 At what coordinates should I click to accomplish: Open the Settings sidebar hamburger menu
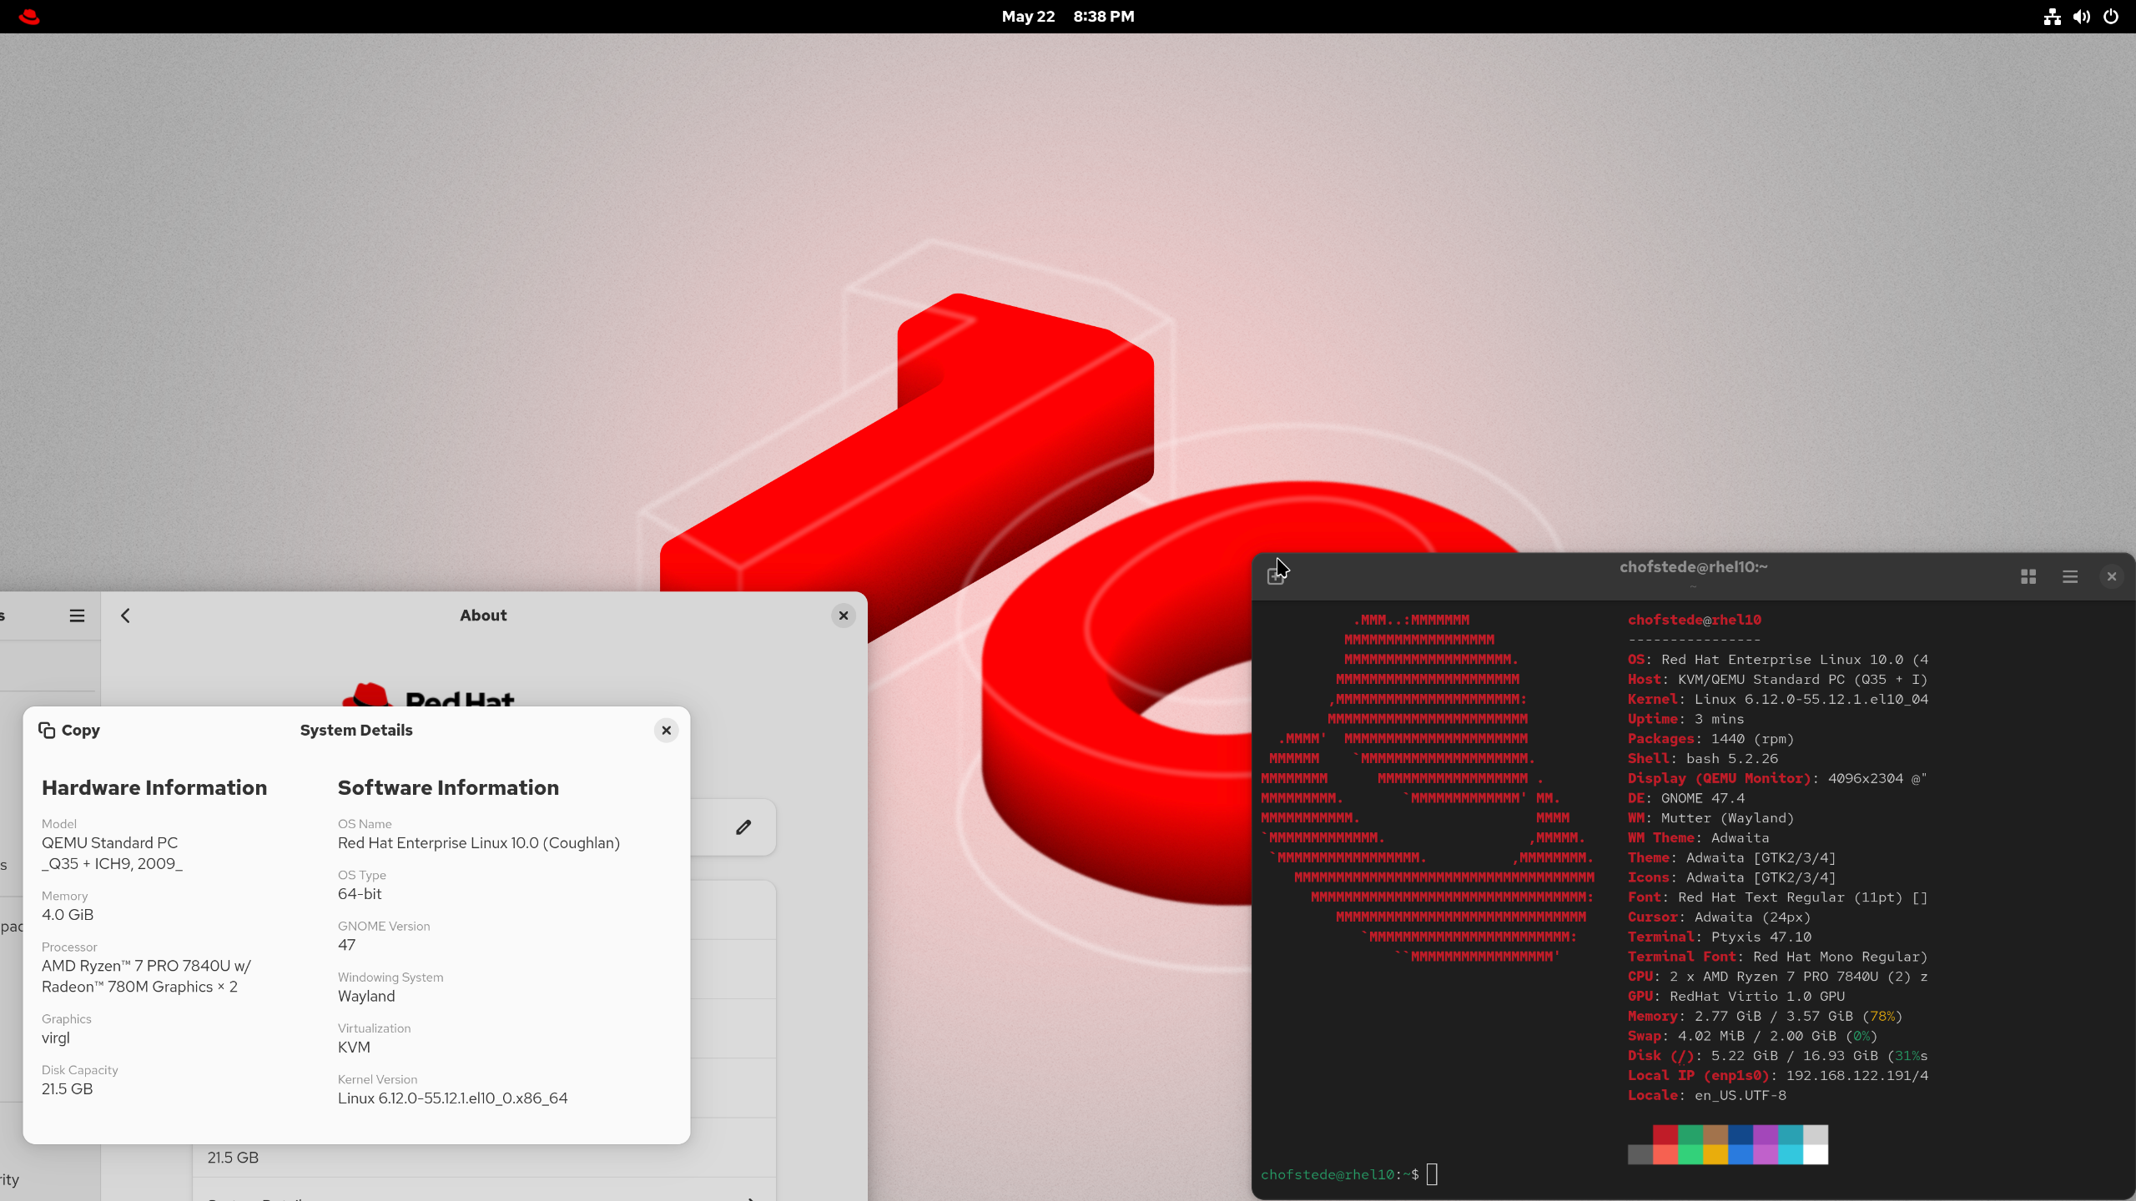pyautogui.click(x=77, y=616)
